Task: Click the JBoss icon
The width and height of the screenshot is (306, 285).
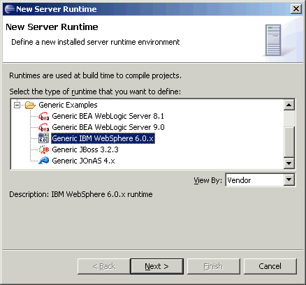Action: click(x=44, y=149)
